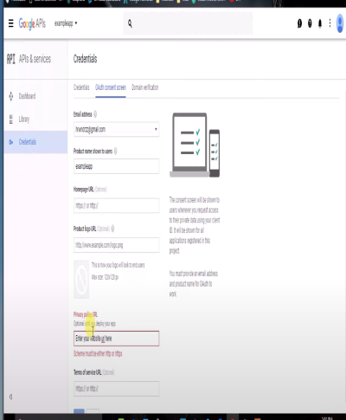Click the blue Save button

click(79, 411)
